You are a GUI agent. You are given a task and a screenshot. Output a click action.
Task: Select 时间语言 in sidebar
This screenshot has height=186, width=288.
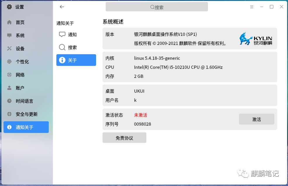coord(26,101)
